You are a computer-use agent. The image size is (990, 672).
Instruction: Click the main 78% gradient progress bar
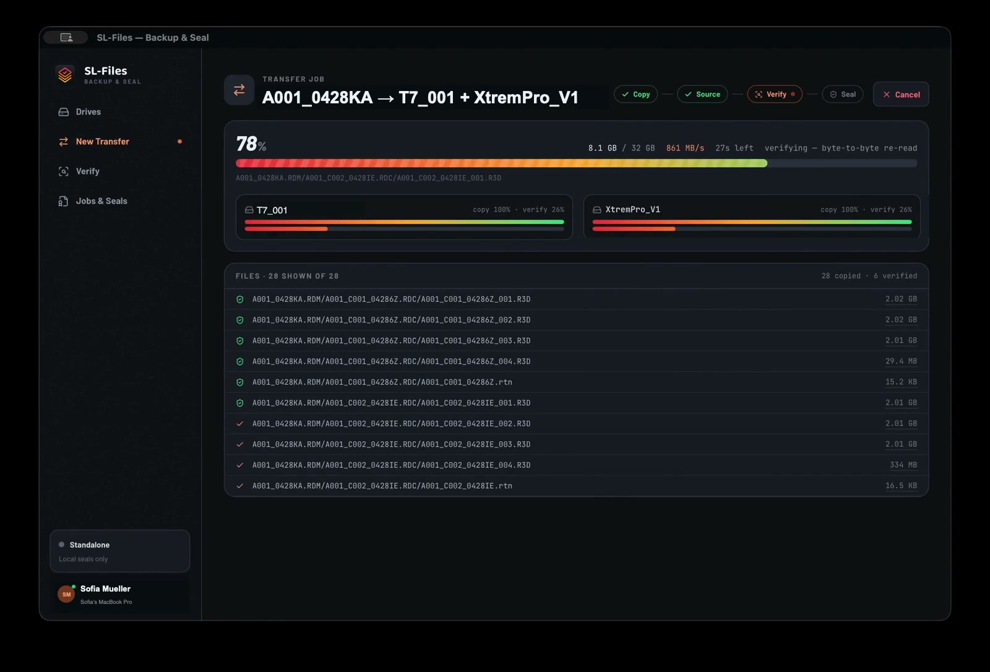[x=576, y=163]
